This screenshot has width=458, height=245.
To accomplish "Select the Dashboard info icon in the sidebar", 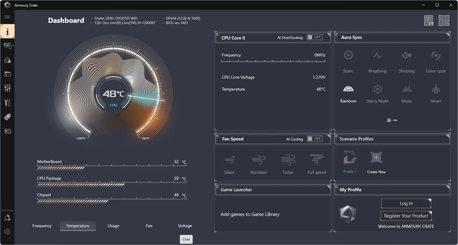I will coord(7,31).
